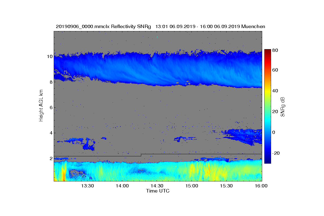Click the height tick label 8
The height and width of the screenshot is (216, 324).
(x=51, y=82)
